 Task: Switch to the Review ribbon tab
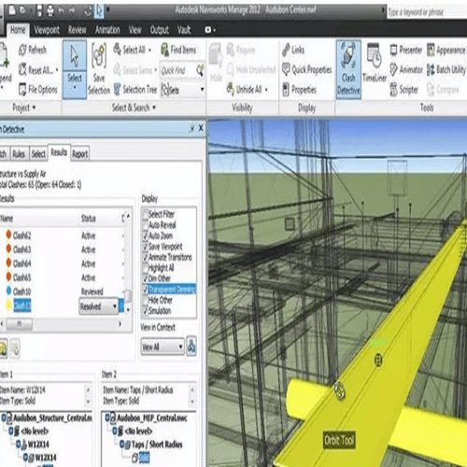[77, 30]
